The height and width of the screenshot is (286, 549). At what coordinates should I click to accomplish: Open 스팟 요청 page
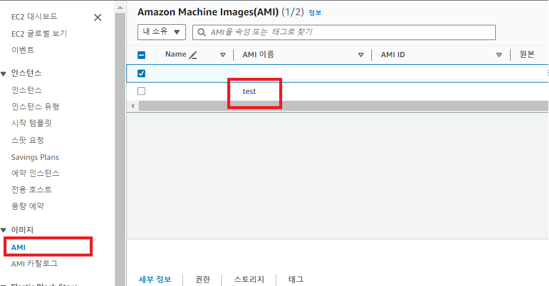coord(28,140)
